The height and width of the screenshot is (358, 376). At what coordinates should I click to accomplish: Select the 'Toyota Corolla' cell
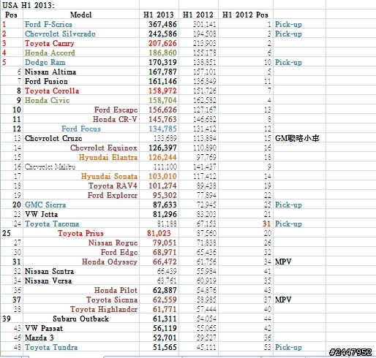click(52, 91)
